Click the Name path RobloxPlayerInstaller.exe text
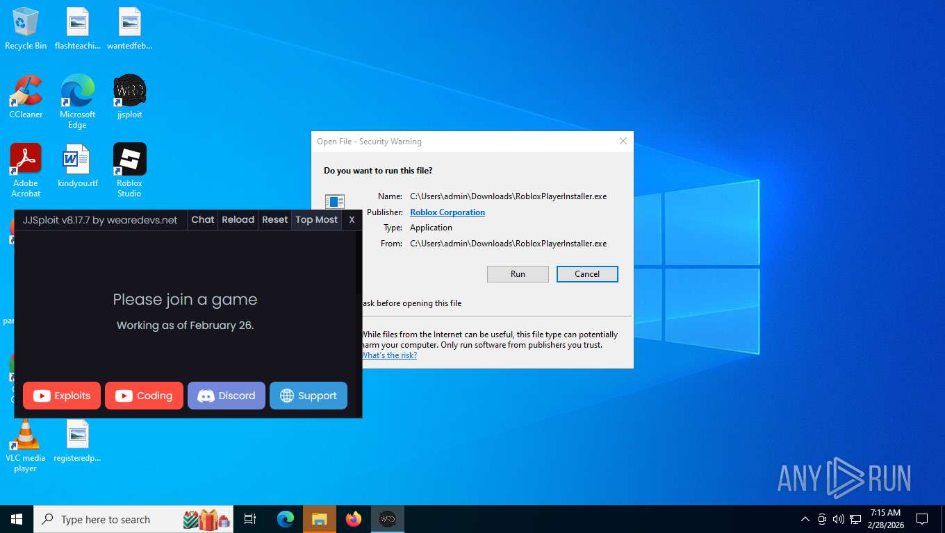The height and width of the screenshot is (533, 945). pyautogui.click(x=509, y=196)
